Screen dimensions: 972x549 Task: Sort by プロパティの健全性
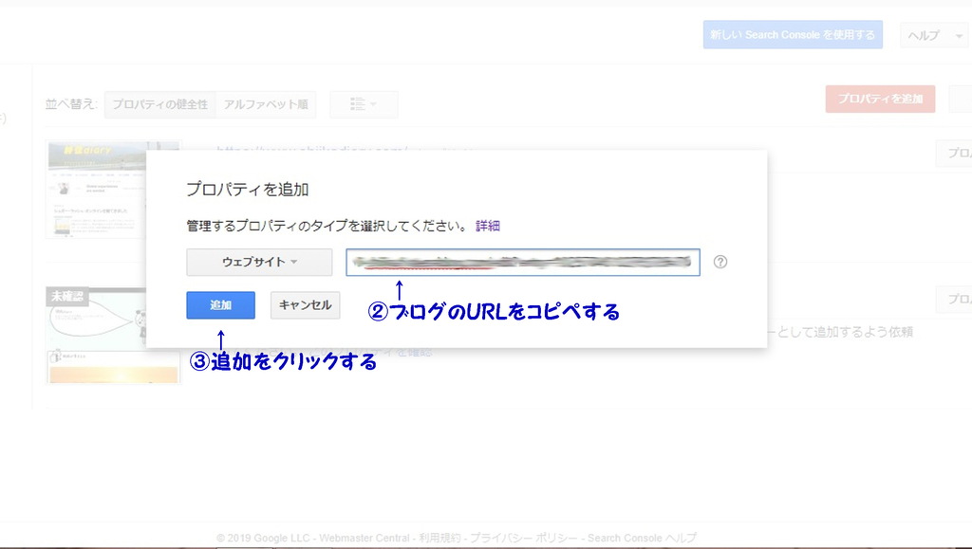159,104
